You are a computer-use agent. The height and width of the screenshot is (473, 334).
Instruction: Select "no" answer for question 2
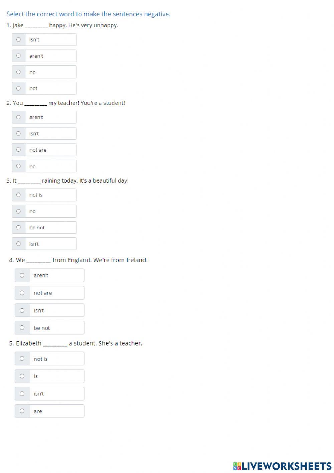[18, 166]
